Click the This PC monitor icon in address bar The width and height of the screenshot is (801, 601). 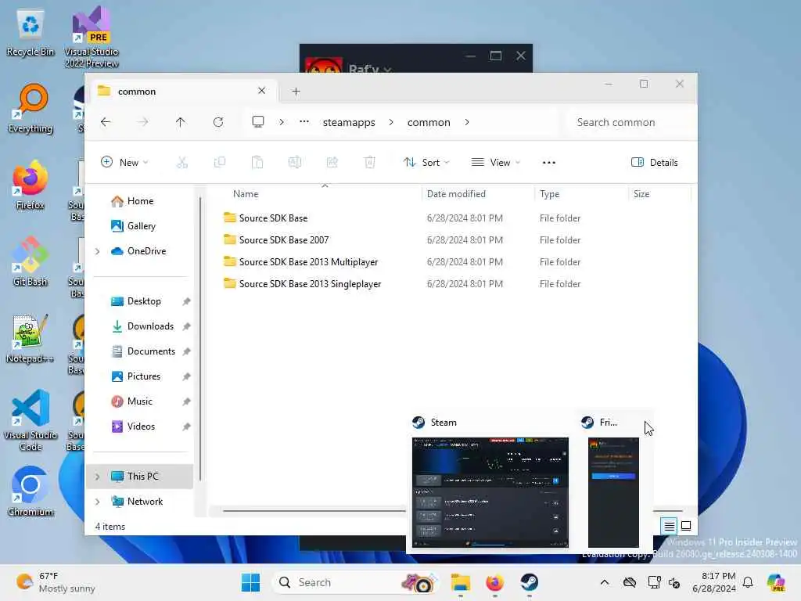click(258, 121)
